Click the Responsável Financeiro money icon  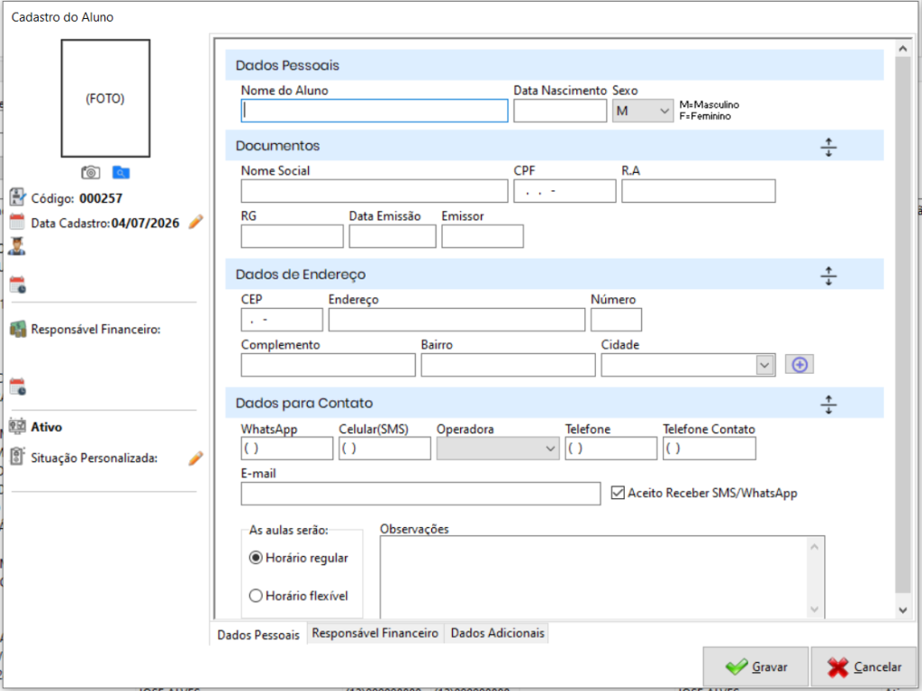[x=18, y=329]
